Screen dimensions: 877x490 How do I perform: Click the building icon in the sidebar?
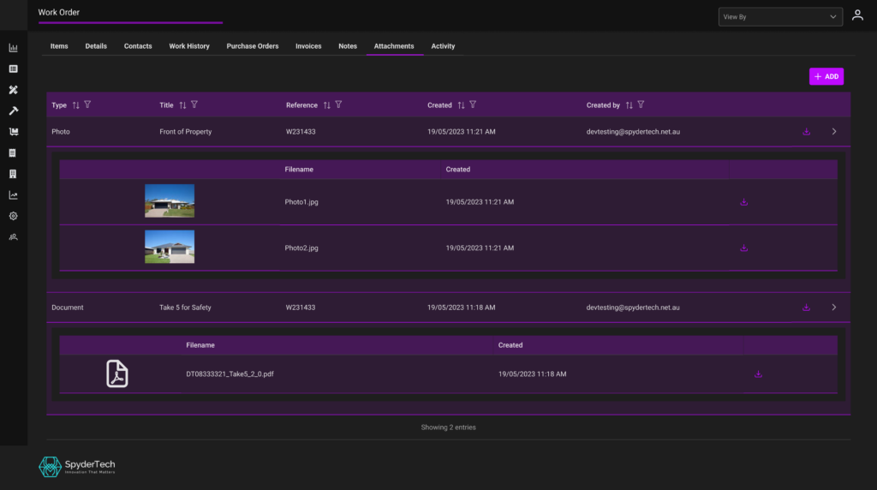pyautogui.click(x=13, y=174)
